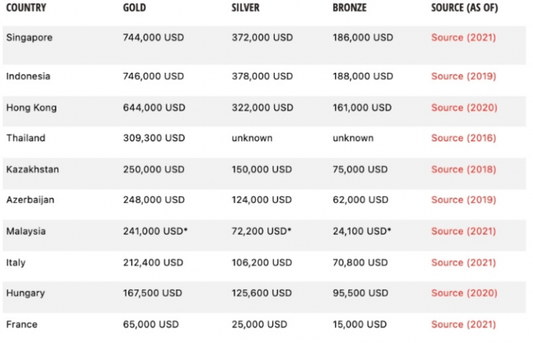533x343 pixels.
Task: Open France's Source (2021) link
Action: (464, 324)
